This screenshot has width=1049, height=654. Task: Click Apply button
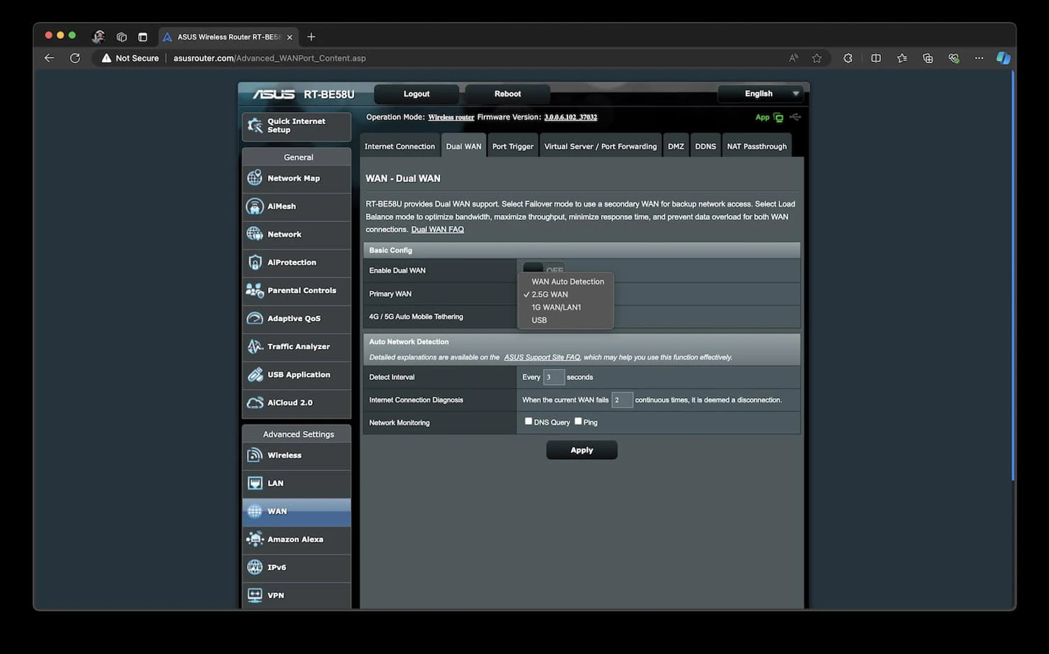(x=581, y=450)
